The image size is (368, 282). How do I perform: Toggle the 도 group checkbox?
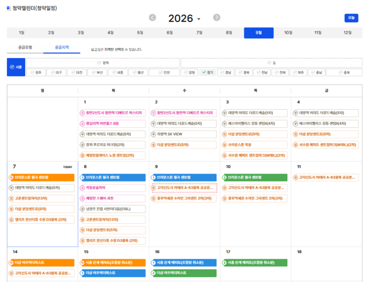271,63
